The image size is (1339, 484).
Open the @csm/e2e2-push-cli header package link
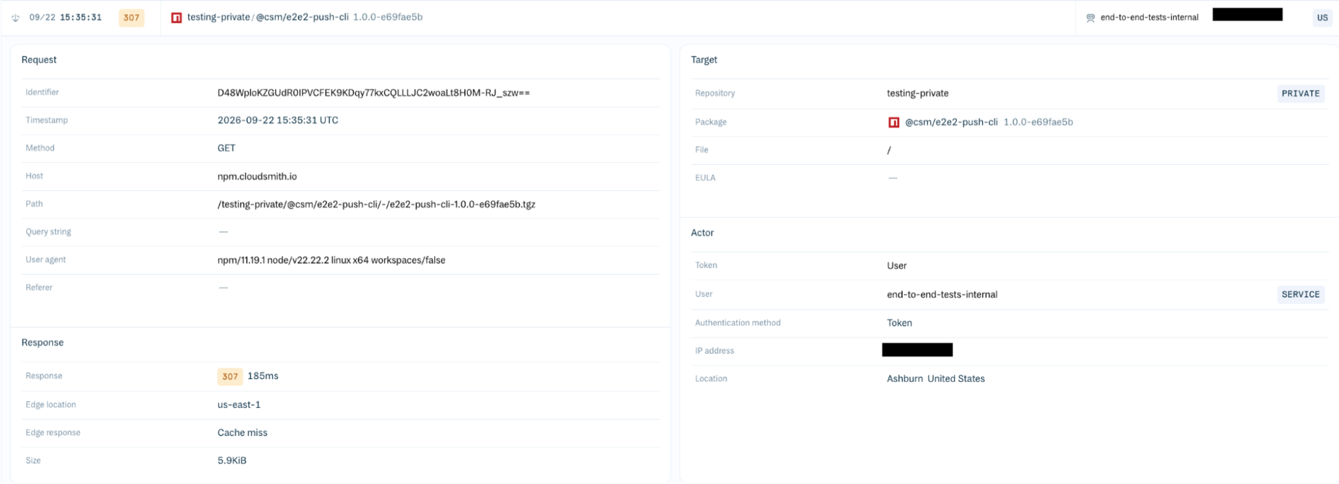coord(302,17)
